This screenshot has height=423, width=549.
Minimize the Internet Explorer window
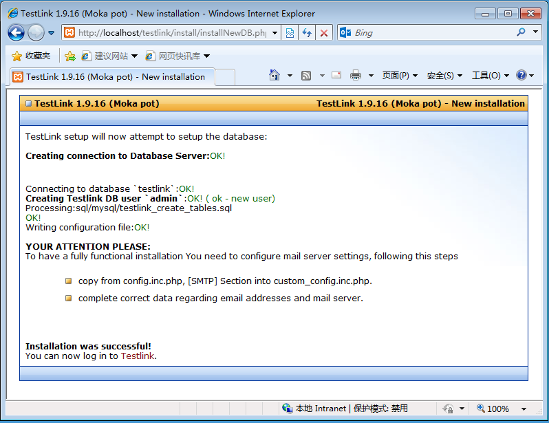coord(485,14)
